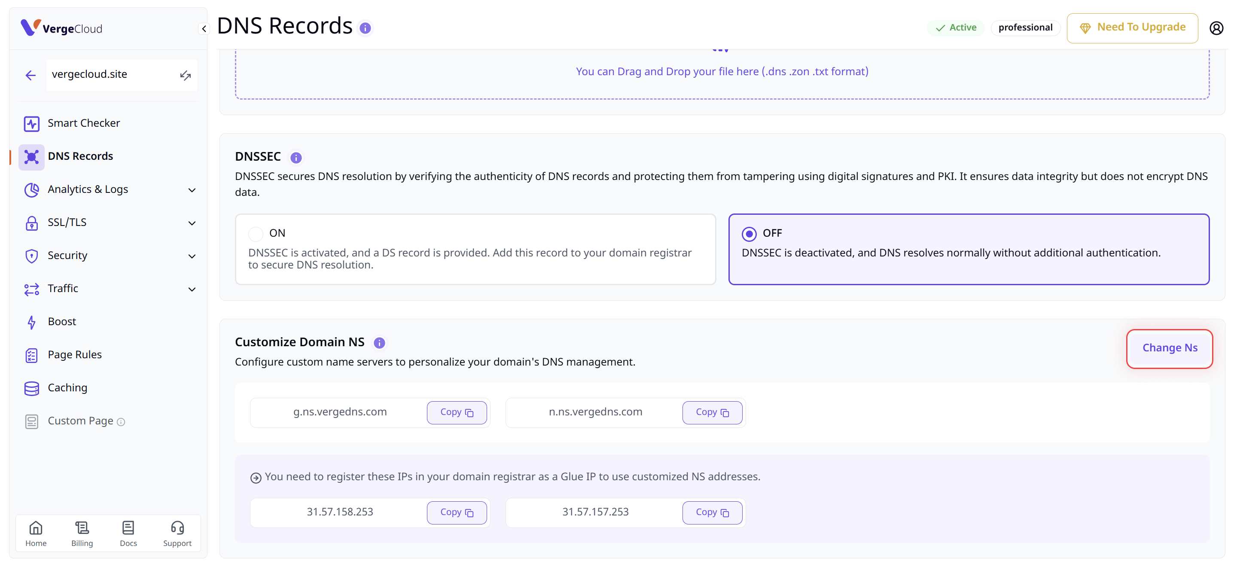Click the switch domain arrows icon
This screenshot has width=1237, height=567.
[x=186, y=75]
